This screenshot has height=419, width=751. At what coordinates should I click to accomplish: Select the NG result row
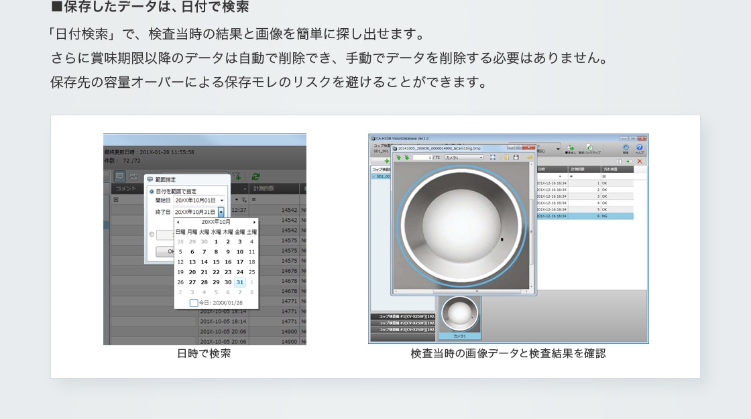pos(583,217)
